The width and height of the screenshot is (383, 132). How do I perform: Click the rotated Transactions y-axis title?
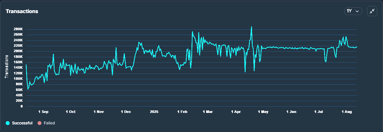pyautogui.click(x=6, y=66)
